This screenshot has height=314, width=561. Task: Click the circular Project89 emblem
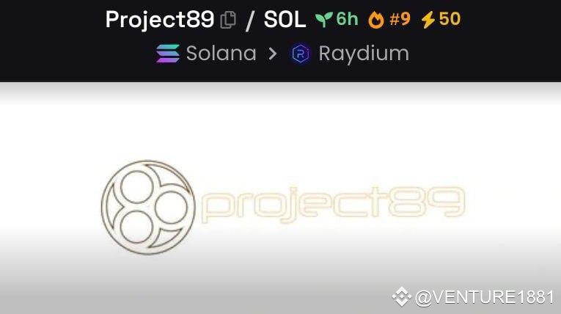(x=148, y=208)
